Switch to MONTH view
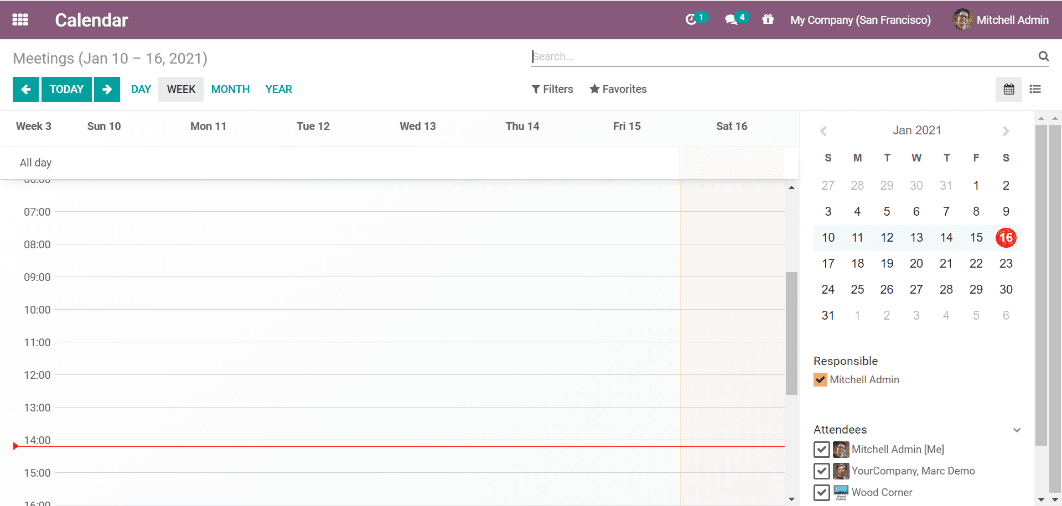The image size is (1062, 506). click(230, 89)
